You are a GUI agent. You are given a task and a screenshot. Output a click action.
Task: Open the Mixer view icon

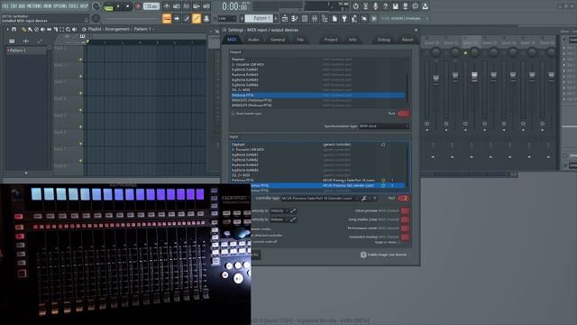315,18
